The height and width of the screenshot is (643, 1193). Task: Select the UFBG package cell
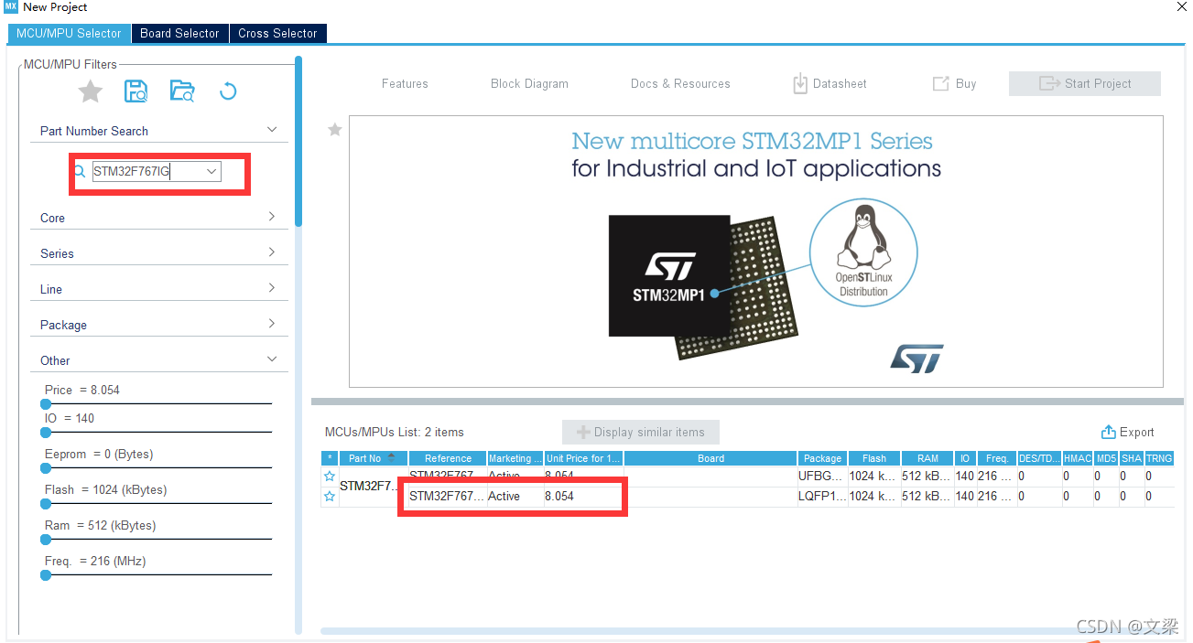[822, 476]
